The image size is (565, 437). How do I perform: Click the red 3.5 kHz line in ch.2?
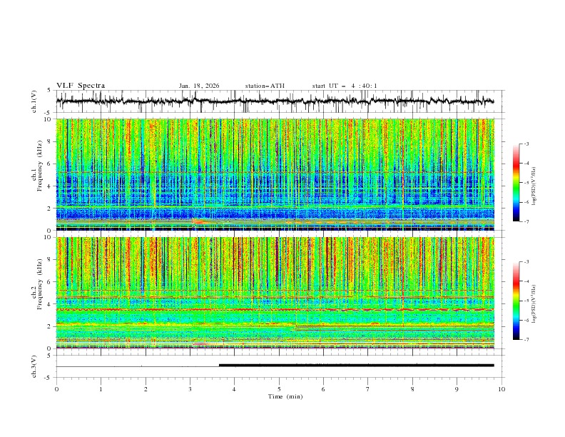[275, 309]
